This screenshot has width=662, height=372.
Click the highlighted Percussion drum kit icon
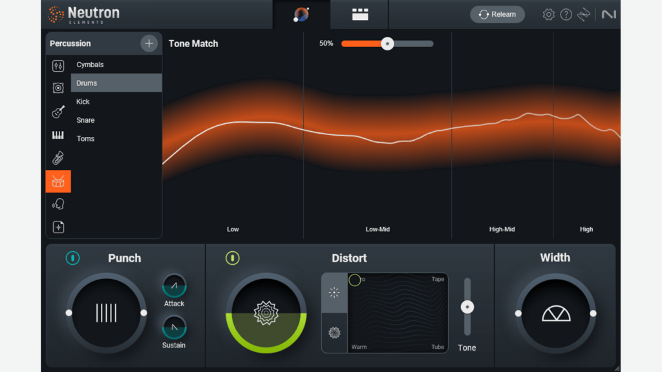58,181
